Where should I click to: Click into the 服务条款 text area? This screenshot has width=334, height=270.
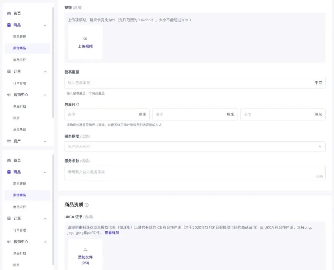pos(195,173)
